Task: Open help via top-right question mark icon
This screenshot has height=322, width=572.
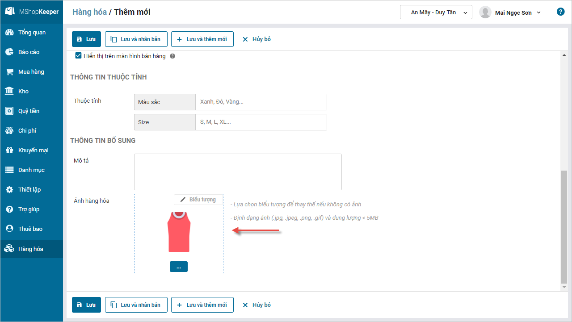Action: pyautogui.click(x=560, y=12)
